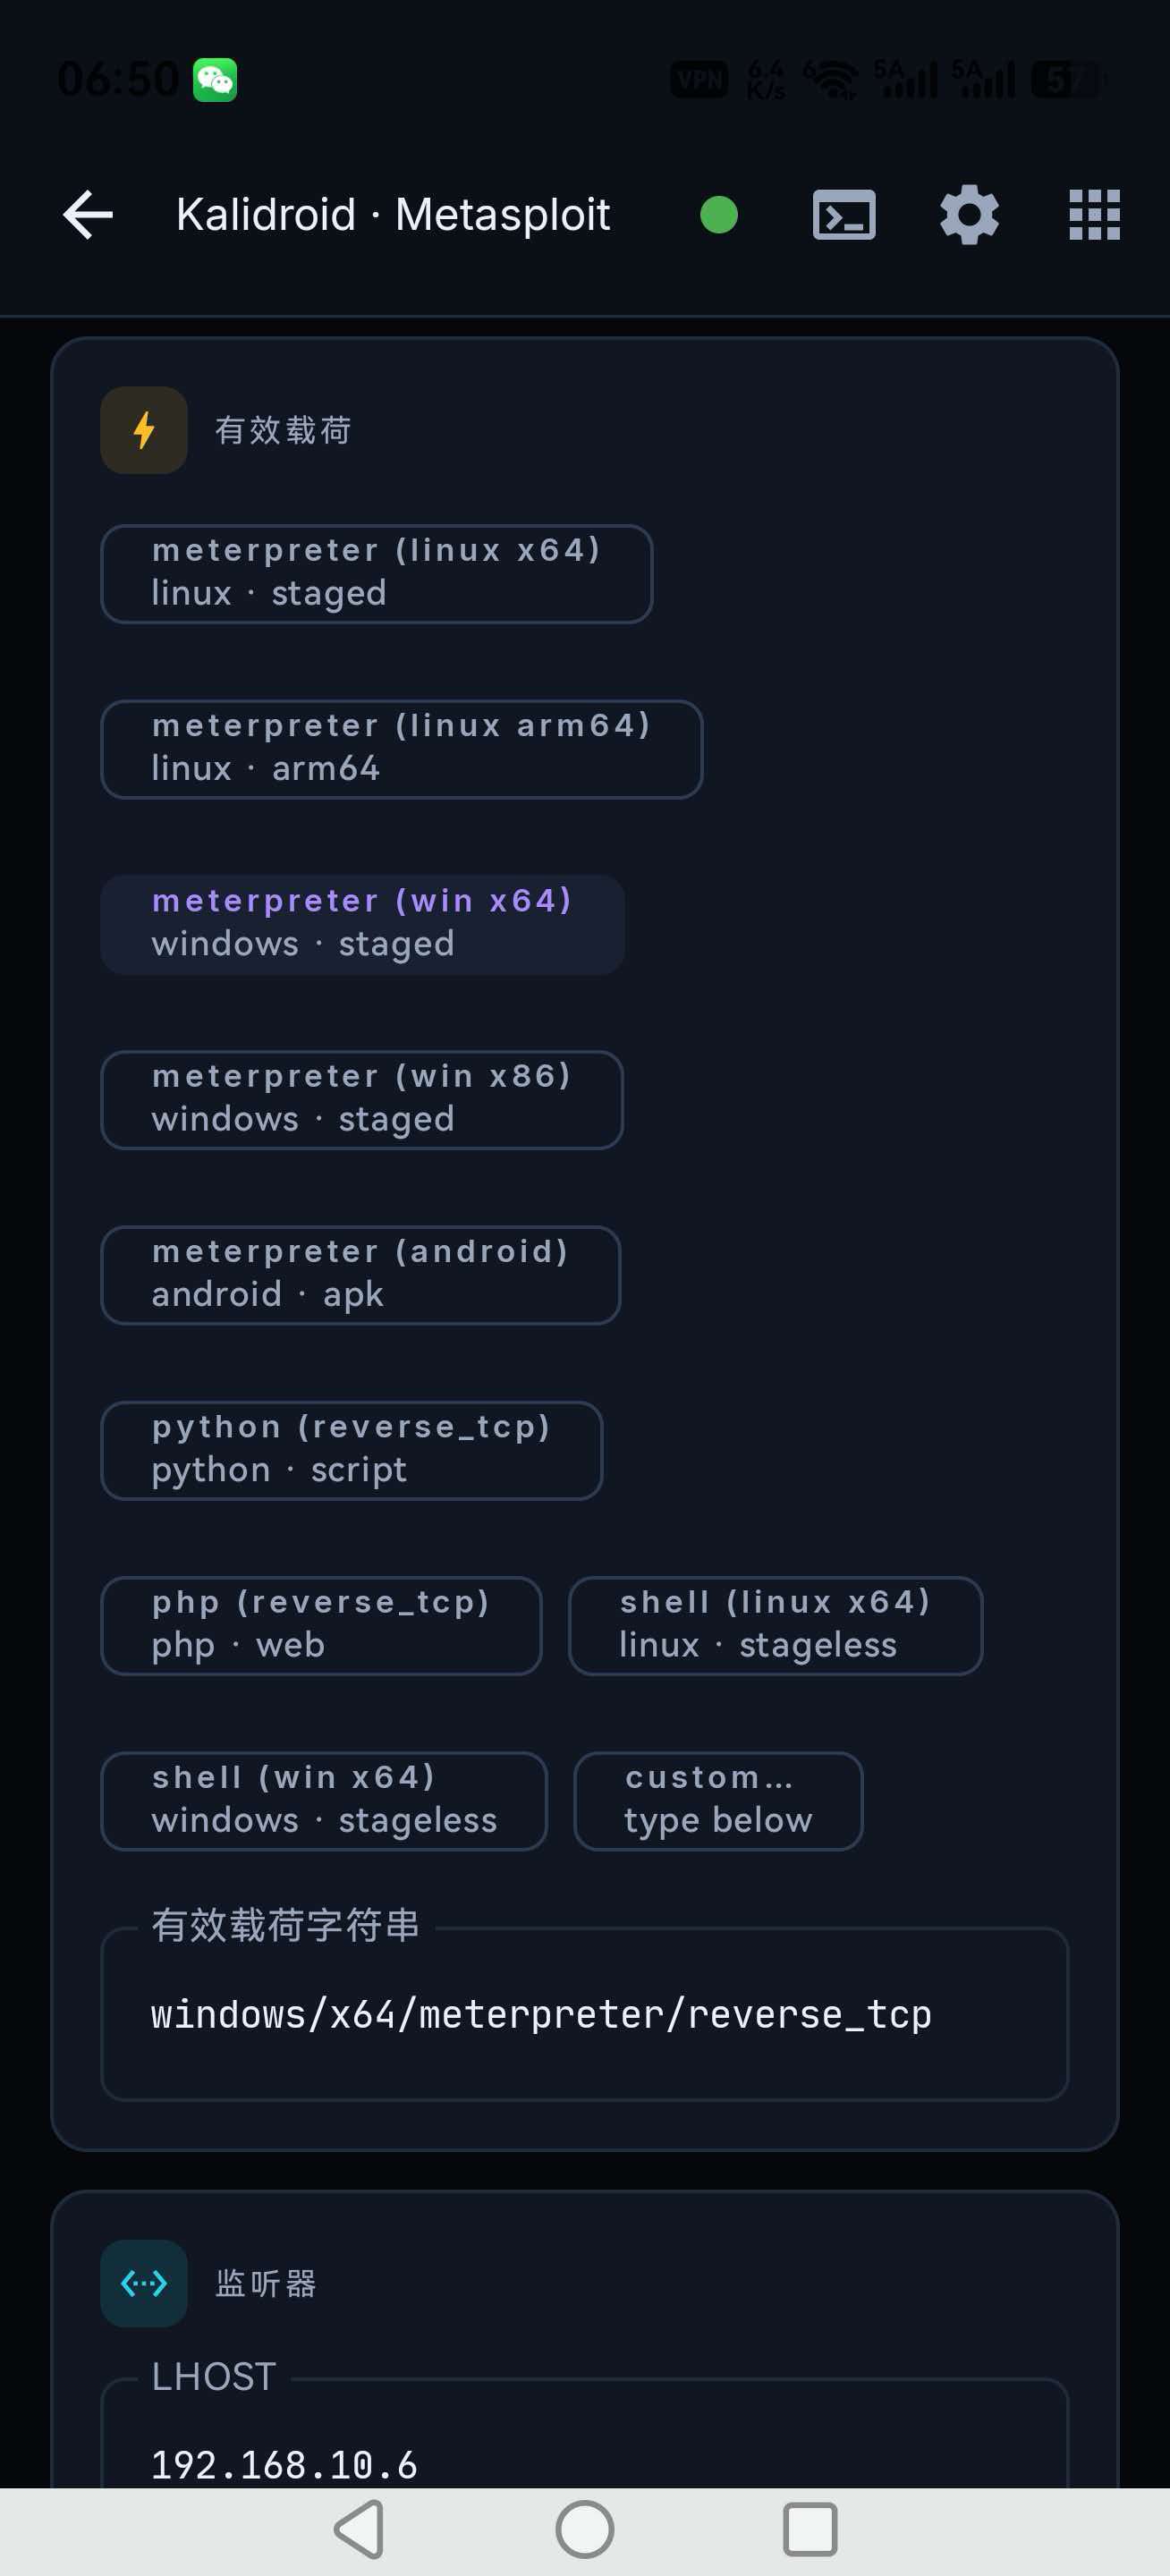1170x2576 pixels.
Task: Select python (reverse_tcp) script chip
Action: [352, 1450]
